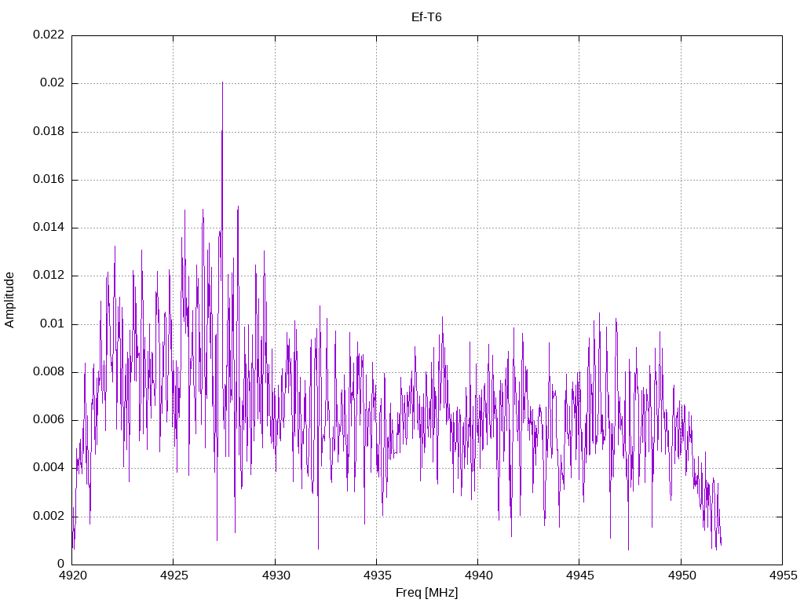
Task: Click y-axis tick label 0.02
Action: tap(53, 83)
